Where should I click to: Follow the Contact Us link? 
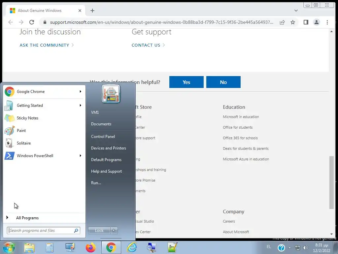(148, 45)
